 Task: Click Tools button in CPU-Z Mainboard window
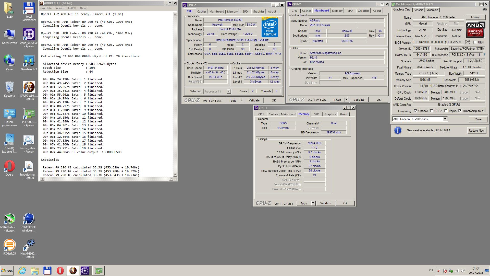pos(337,100)
